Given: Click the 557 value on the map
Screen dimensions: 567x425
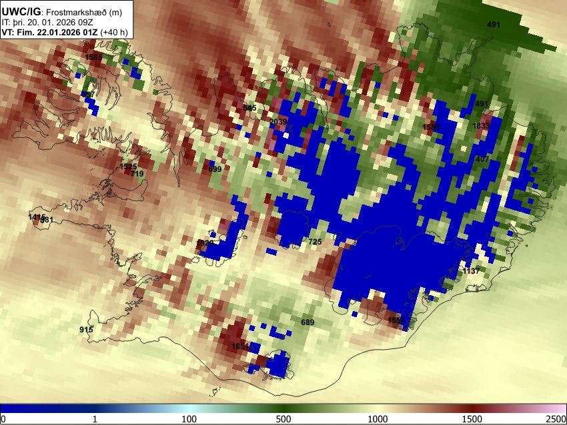Looking at the screenshot, I should pos(88,95).
